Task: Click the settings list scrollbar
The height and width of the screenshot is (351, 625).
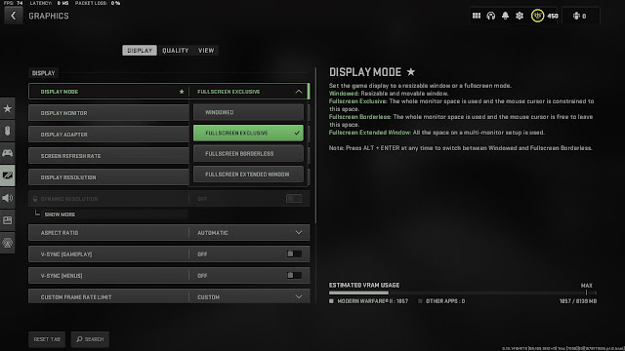Action: tap(316, 145)
